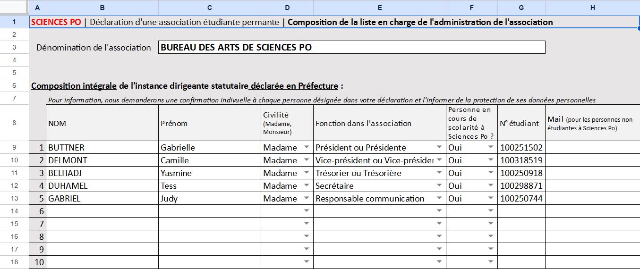Viewport: 640px width, 269px height.
Task: Select column header C
Action: click(x=209, y=8)
